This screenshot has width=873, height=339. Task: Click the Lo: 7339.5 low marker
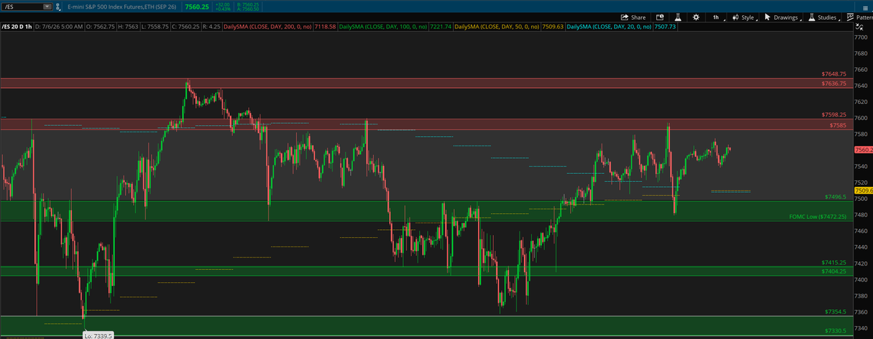[x=97, y=335]
